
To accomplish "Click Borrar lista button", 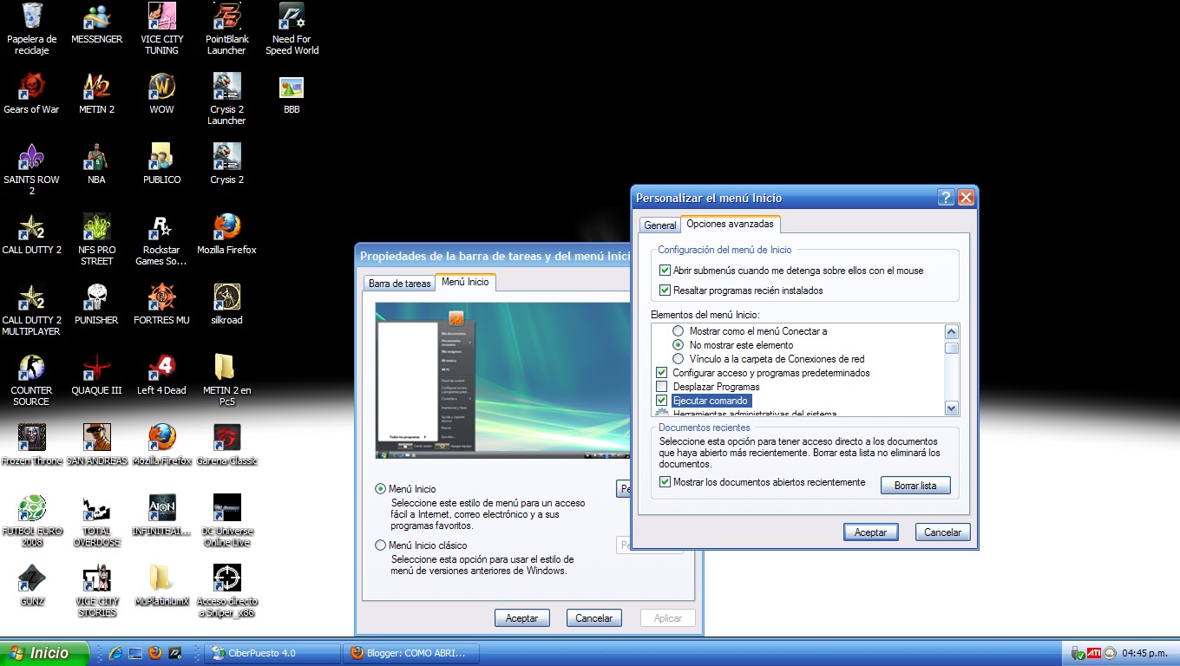I will click(915, 486).
